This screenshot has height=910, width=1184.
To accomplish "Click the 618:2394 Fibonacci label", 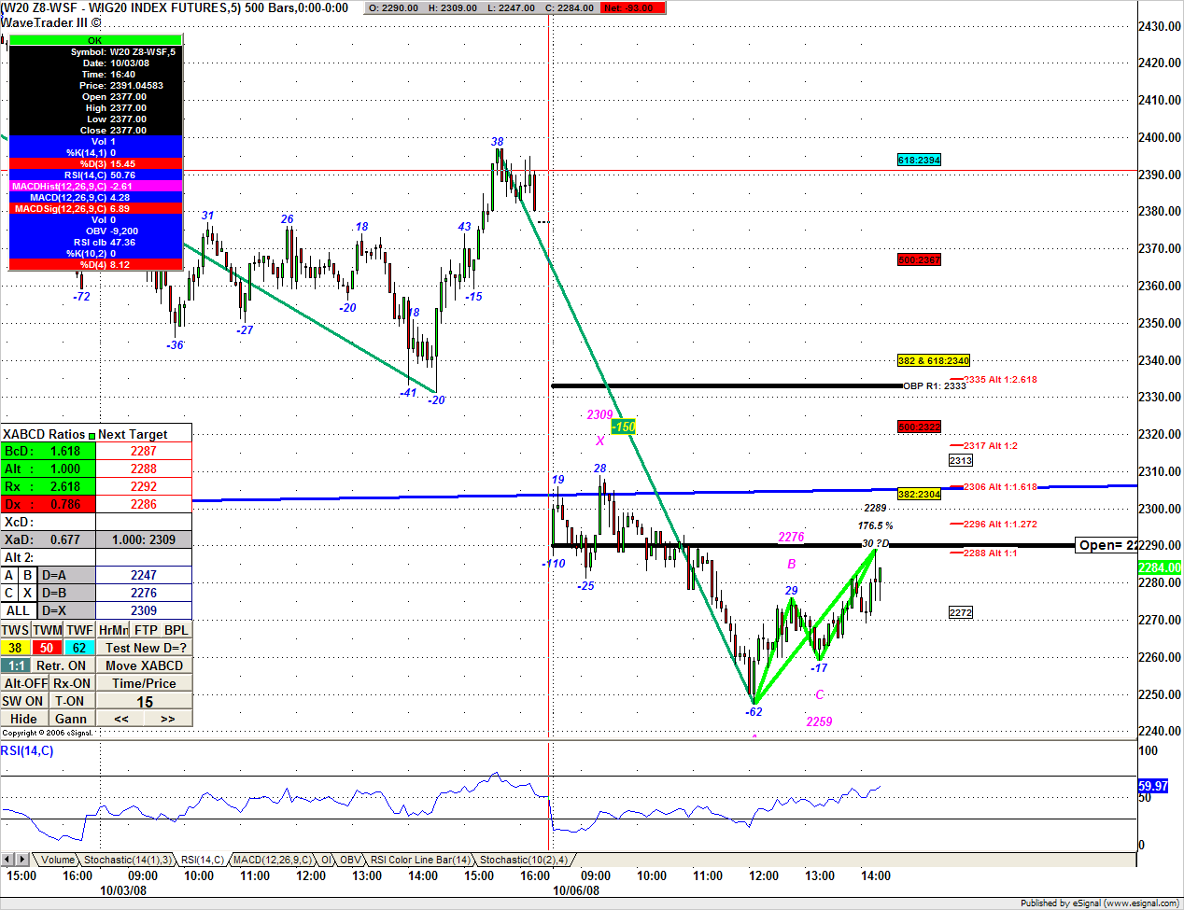I will click(x=919, y=161).
